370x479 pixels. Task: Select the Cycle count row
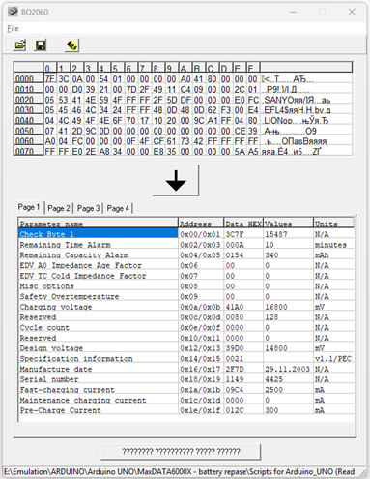186,327
